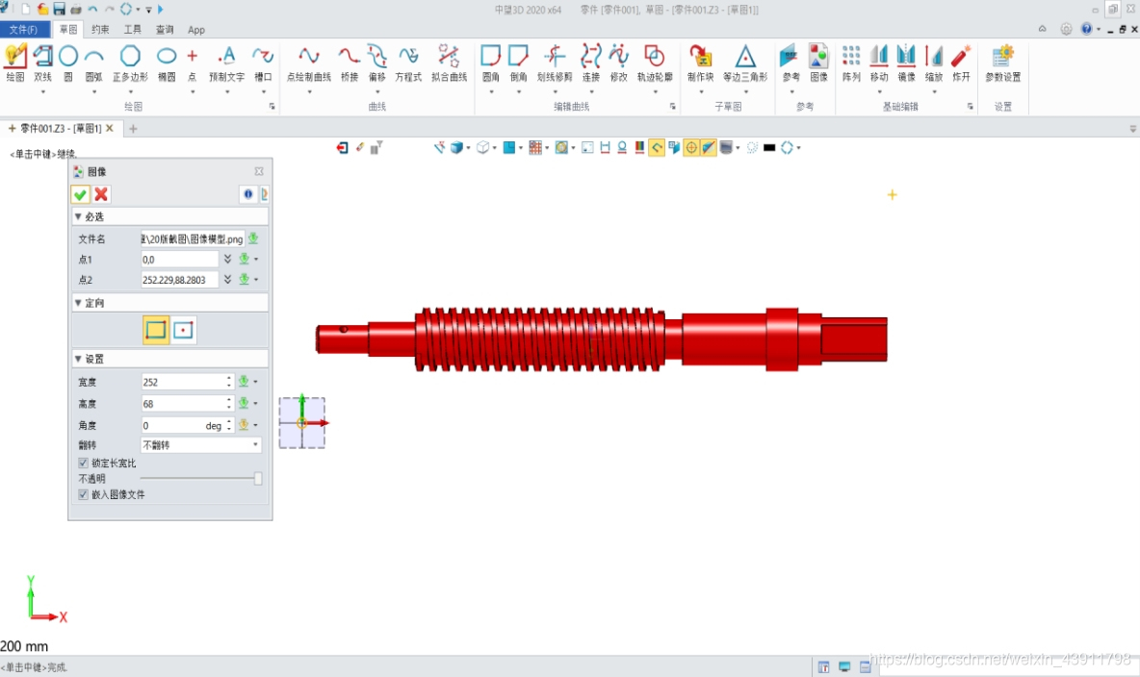The height and width of the screenshot is (677, 1140).
Task: Toggle 嵌入图像文件 embed image checkbox
Action: click(x=83, y=494)
